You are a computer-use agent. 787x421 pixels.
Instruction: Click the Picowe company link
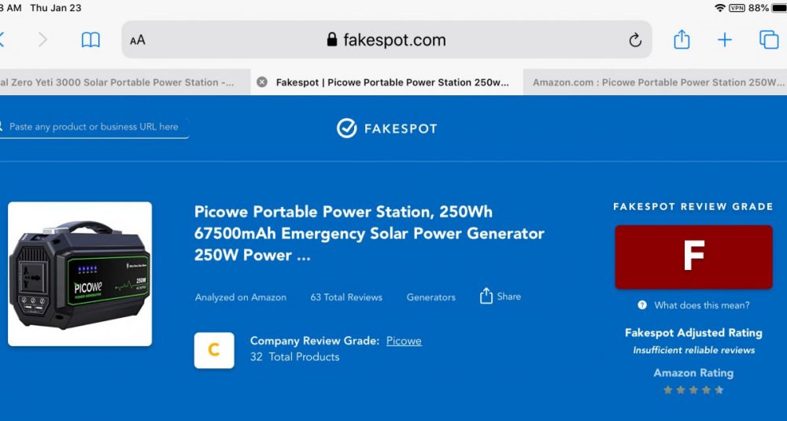[x=404, y=341]
